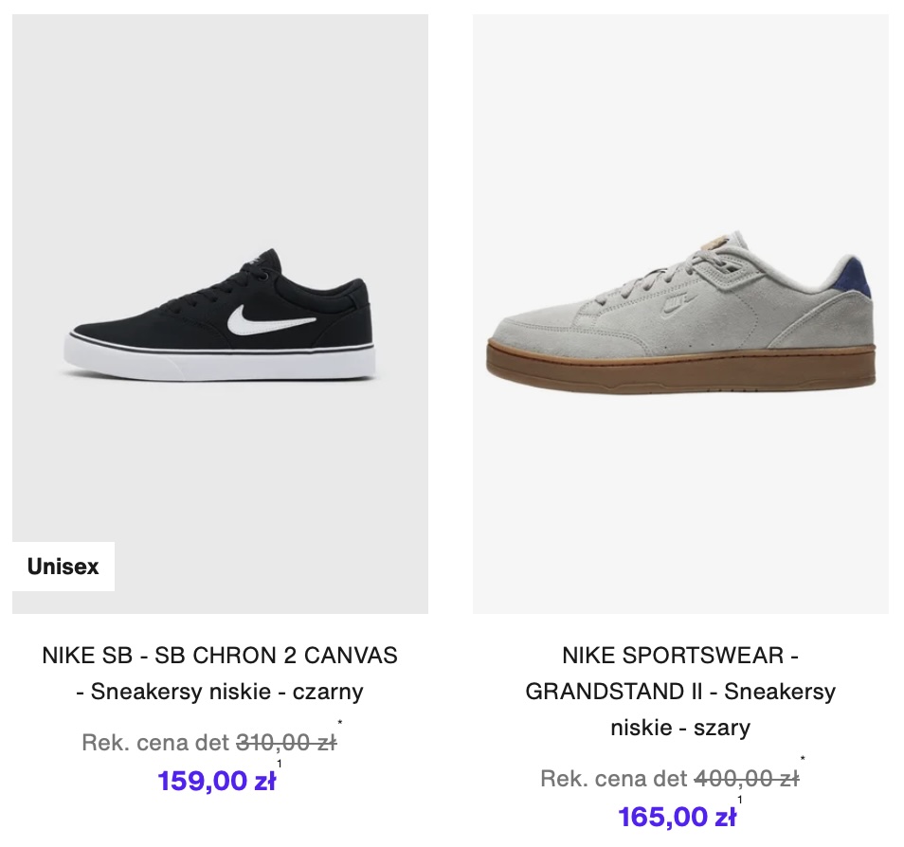Open the NIKE SPORTSWEAR - GRANDSTAND II title

[680, 655]
